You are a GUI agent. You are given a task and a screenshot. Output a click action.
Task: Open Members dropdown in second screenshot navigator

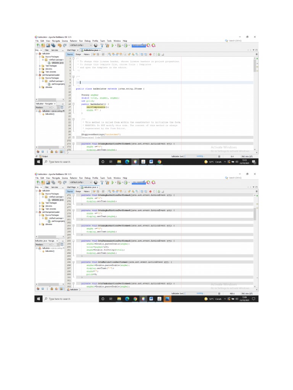43,245
